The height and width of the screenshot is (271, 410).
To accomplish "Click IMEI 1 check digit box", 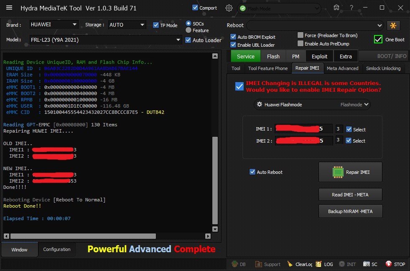I will 339,128.
